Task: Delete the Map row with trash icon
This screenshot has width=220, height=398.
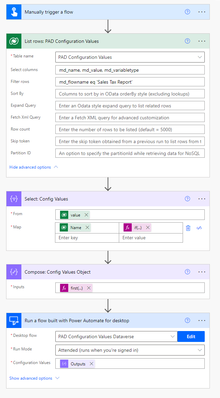Action: 188,228
